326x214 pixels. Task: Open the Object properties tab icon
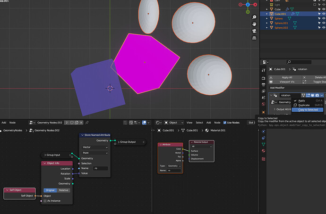pyautogui.click(x=264, y=112)
